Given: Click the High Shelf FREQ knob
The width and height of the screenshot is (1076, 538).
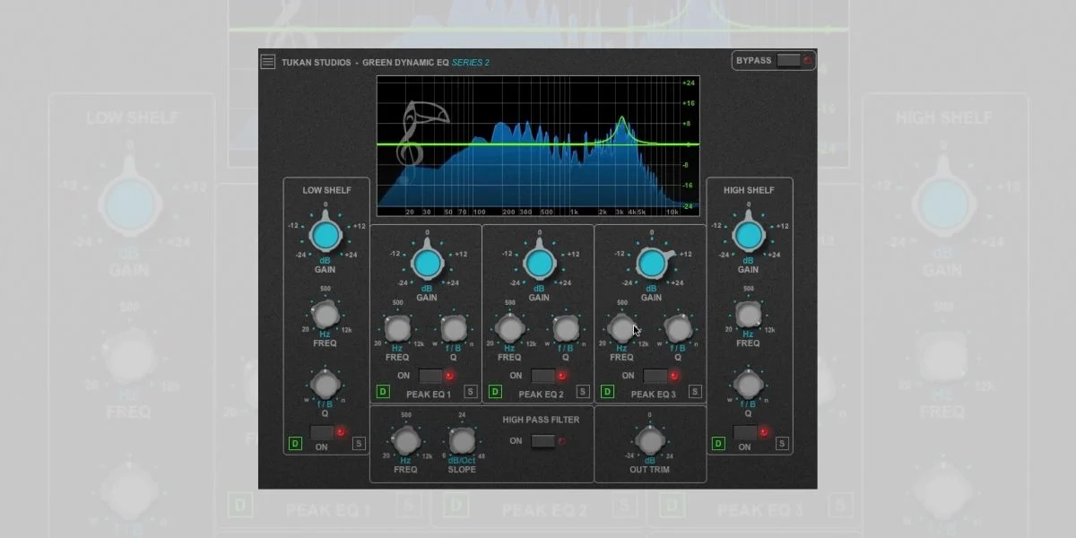Looking at the screenshot, I should [748, 314].
